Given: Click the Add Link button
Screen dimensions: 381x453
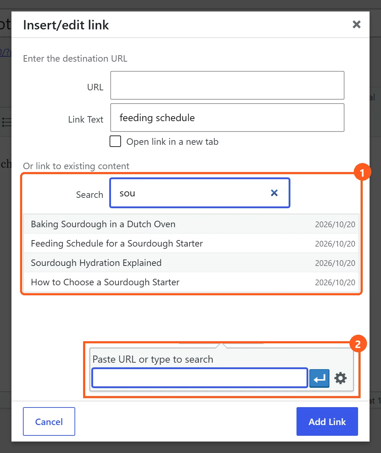Looking at the screenshot, I should (x=327, y=421).
